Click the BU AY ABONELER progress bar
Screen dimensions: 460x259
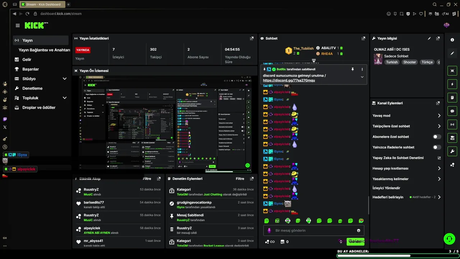pos(398,256)
